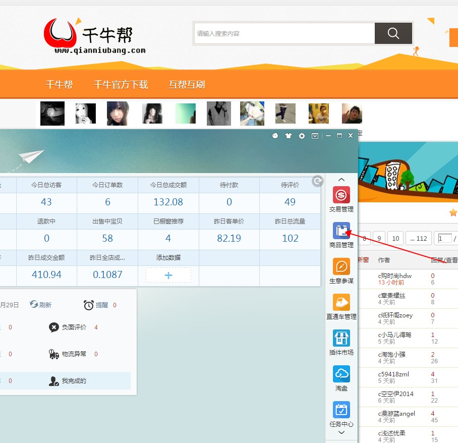Open 商品管理 product management icon

pyautogui.click(x=341, y=231)
